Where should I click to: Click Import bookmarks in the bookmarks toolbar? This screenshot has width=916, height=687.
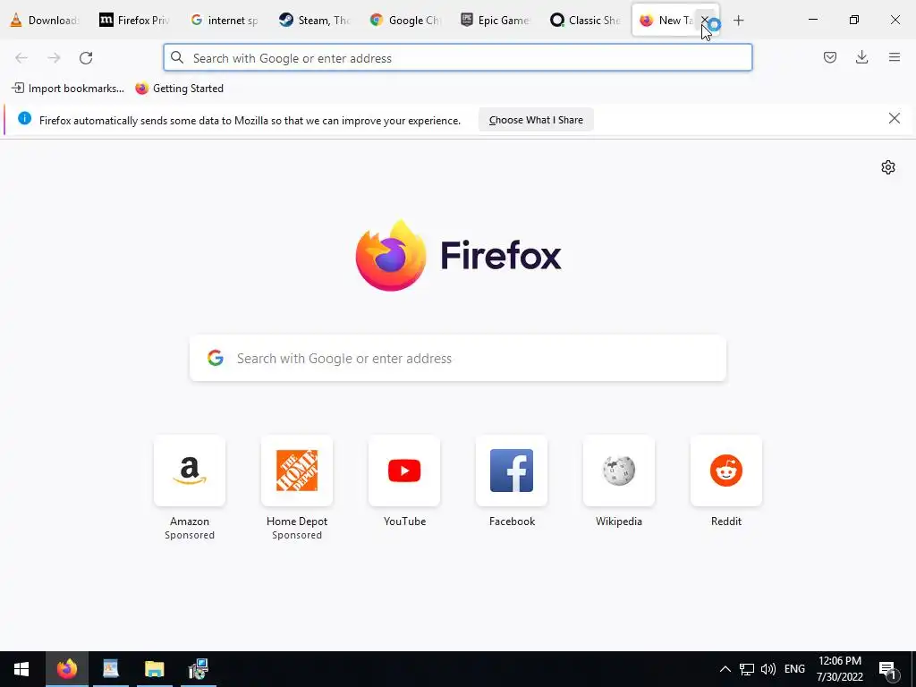[68, 89]
